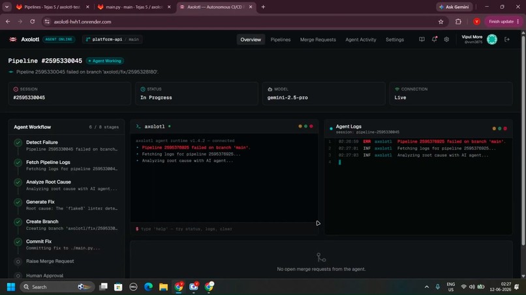Click the green dot in Agent Logs header

[499, 128]
